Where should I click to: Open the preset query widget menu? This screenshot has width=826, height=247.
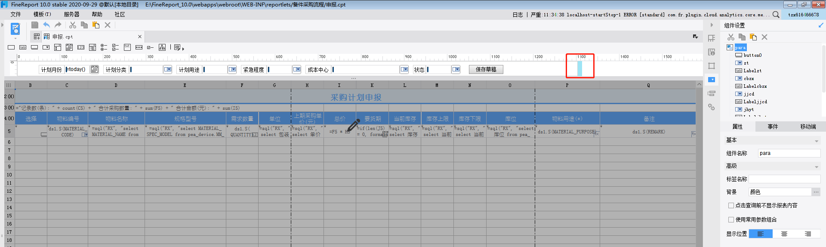tap(179, 47)
